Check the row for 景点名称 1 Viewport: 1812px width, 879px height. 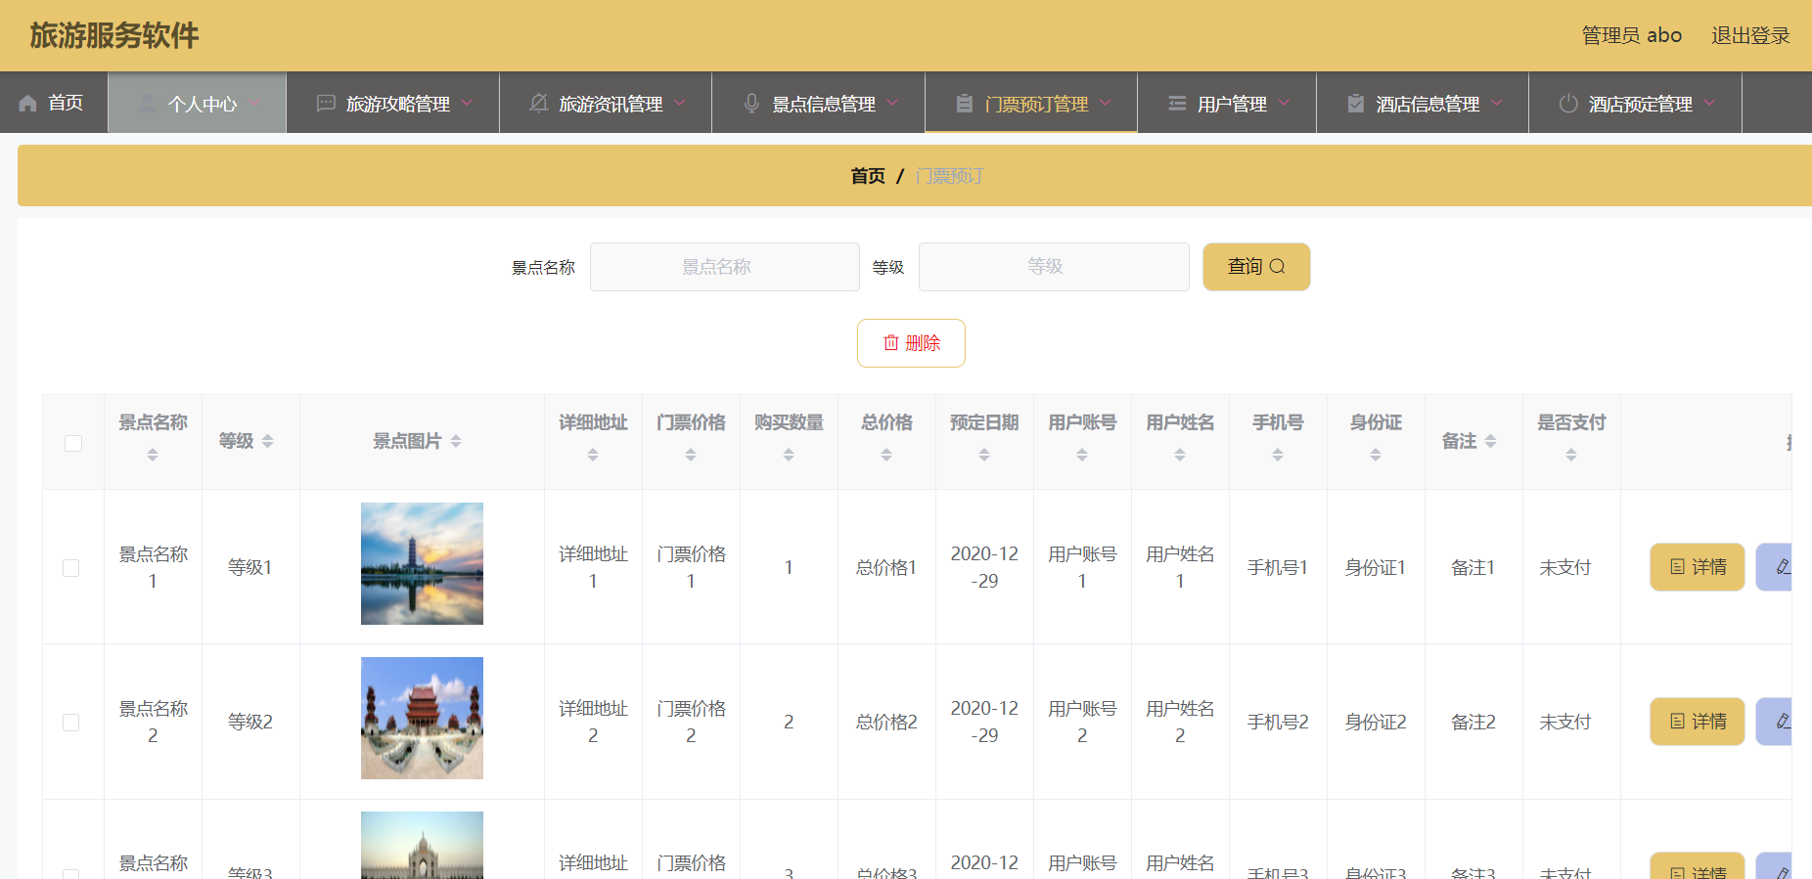tap(71, 568)
